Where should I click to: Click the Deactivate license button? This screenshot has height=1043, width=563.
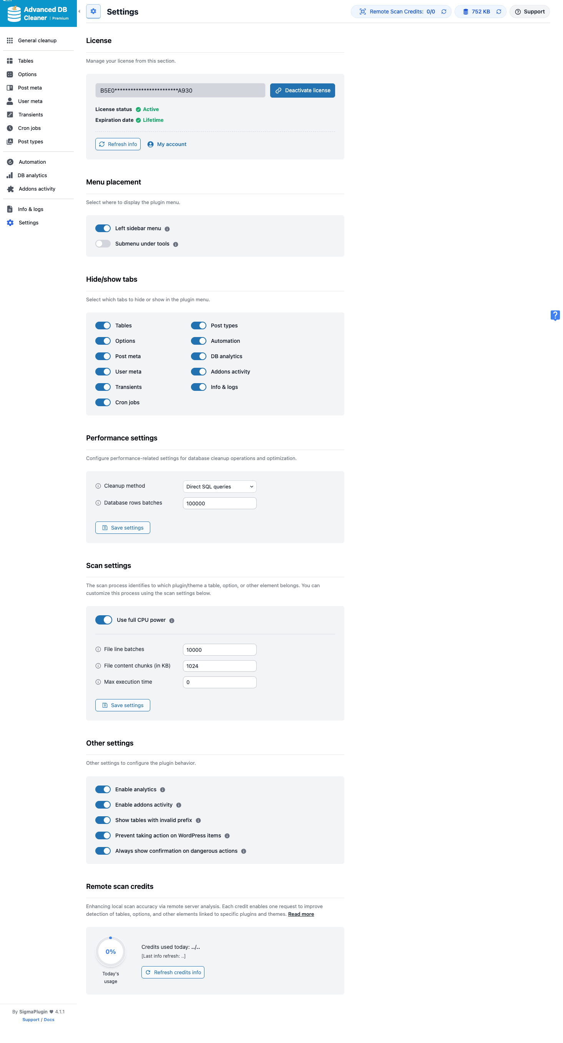coord(303,90)
